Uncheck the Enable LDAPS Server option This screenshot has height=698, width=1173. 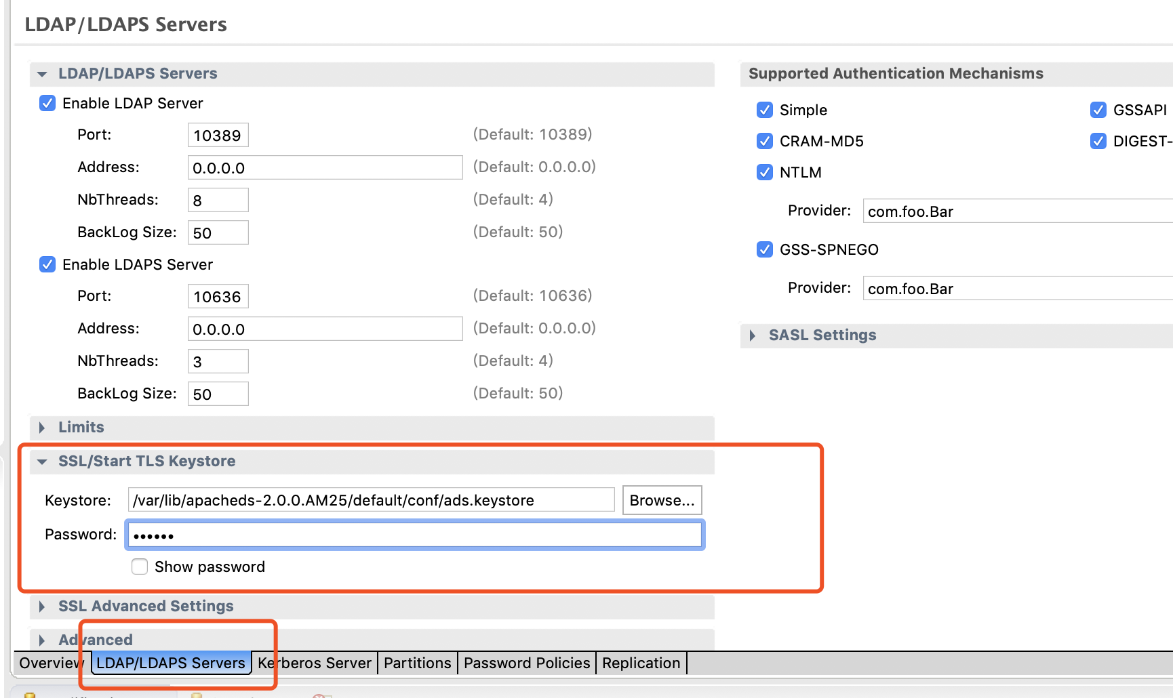(47, 264)
